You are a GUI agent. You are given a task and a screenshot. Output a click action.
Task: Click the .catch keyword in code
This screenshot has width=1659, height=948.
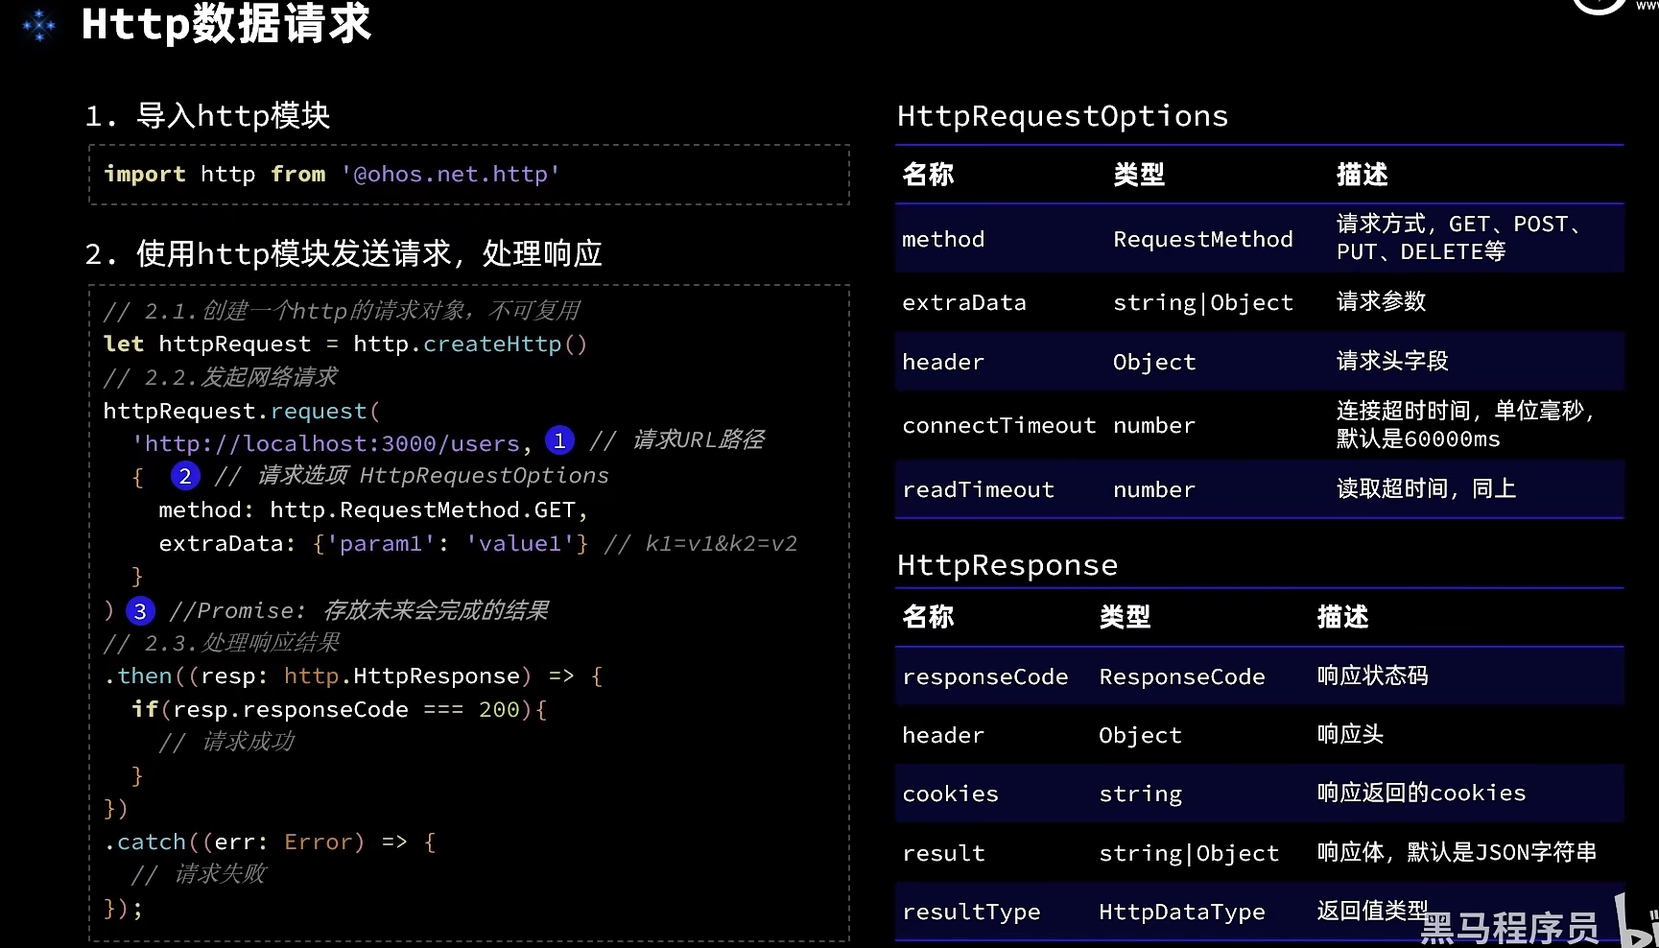click(x=146, y=842)
